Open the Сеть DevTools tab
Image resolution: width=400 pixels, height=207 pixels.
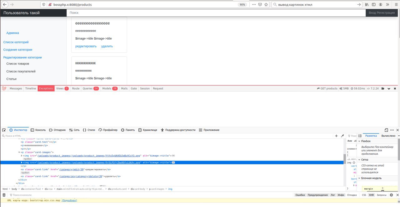click(x=74, y=130)
